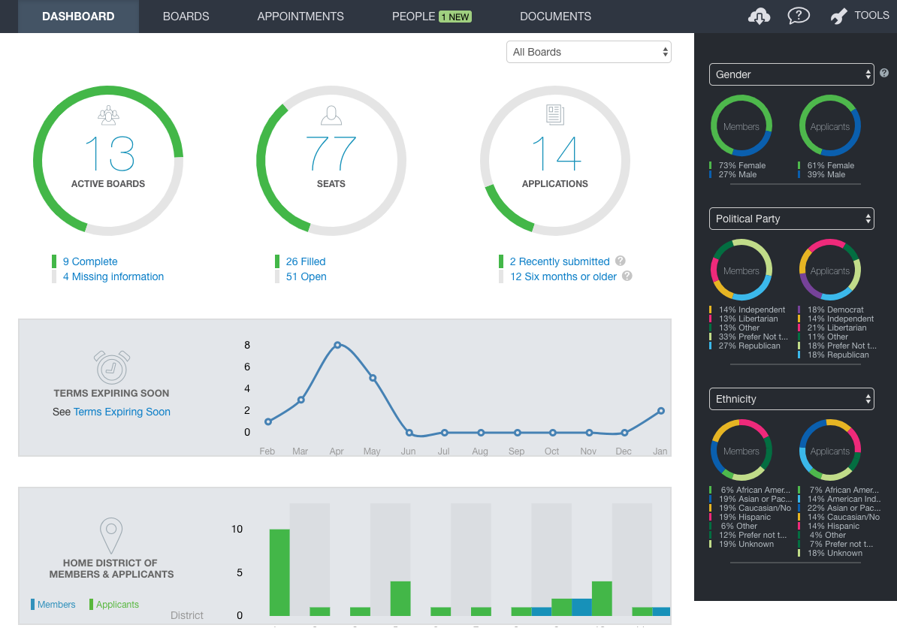The height and width of the screenshot is (631, 897).
Task: Click the Seats person icon
Action: point(331,115)
